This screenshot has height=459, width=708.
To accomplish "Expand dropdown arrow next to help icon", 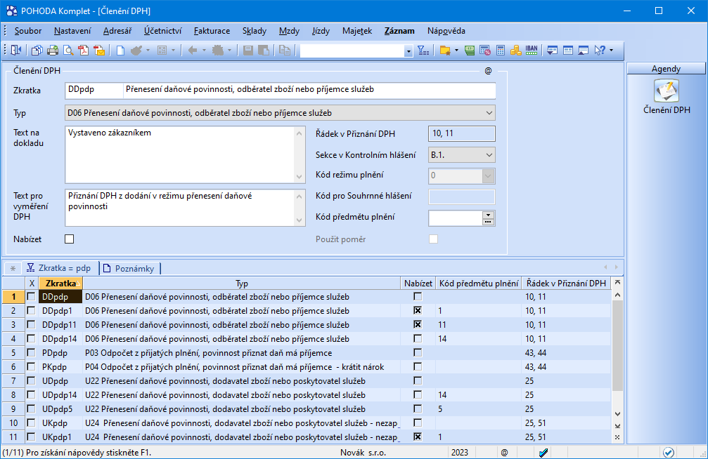I will 611,50.
